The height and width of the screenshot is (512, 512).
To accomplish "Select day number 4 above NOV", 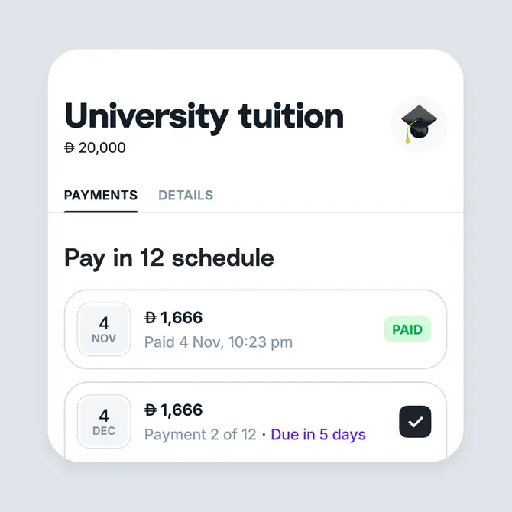I will pyautogui.click(x=104, y=322).
